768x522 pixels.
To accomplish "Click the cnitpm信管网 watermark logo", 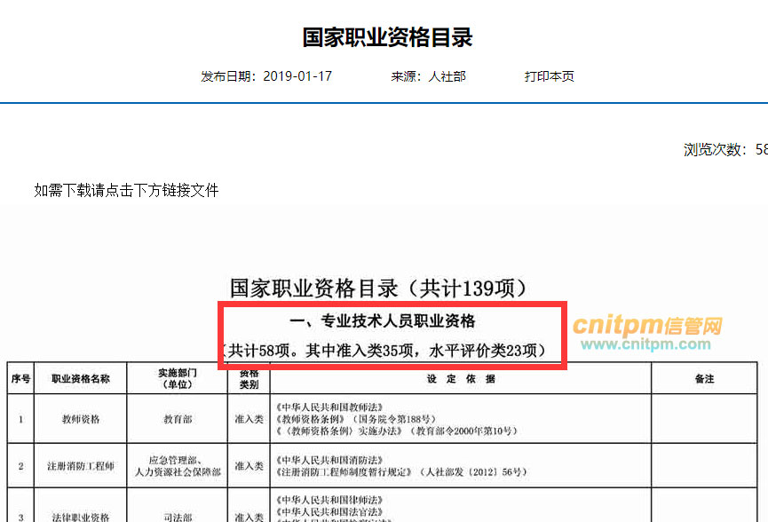I will (647, 326).
